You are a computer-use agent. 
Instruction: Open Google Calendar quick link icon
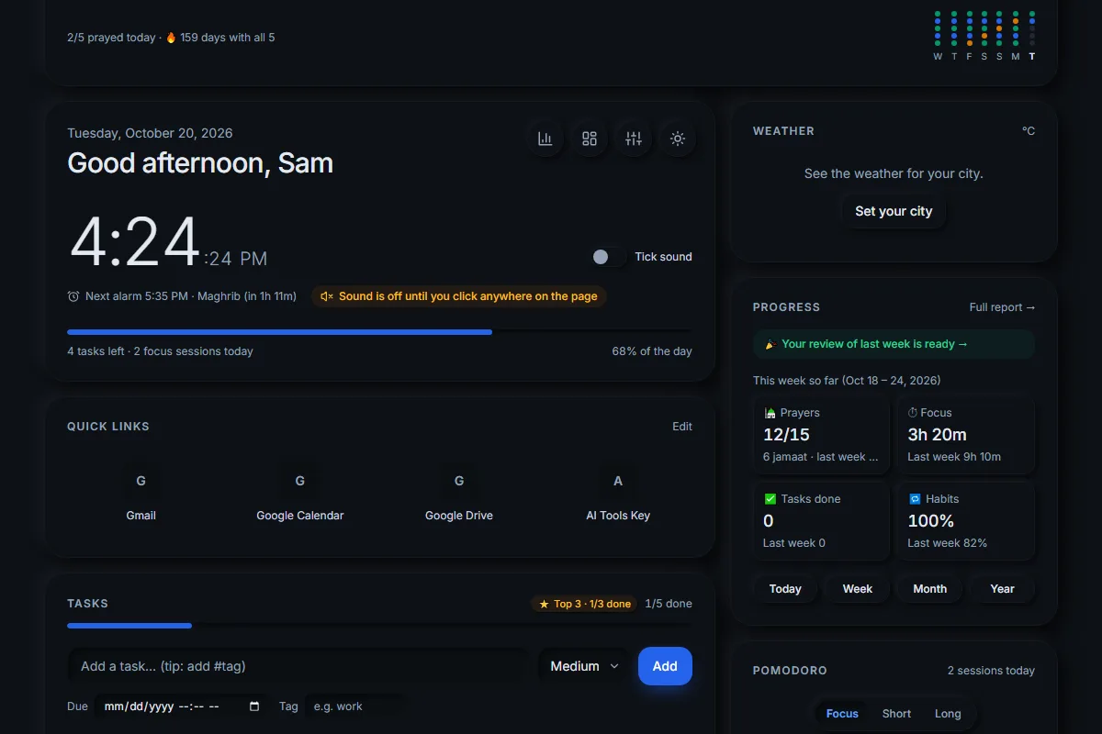(x=300, y=481)
